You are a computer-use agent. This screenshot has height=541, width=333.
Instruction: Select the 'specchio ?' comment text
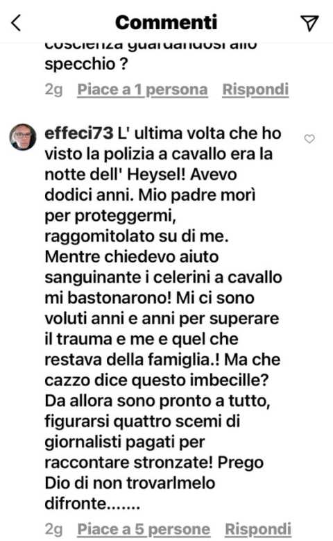[86, 65]
